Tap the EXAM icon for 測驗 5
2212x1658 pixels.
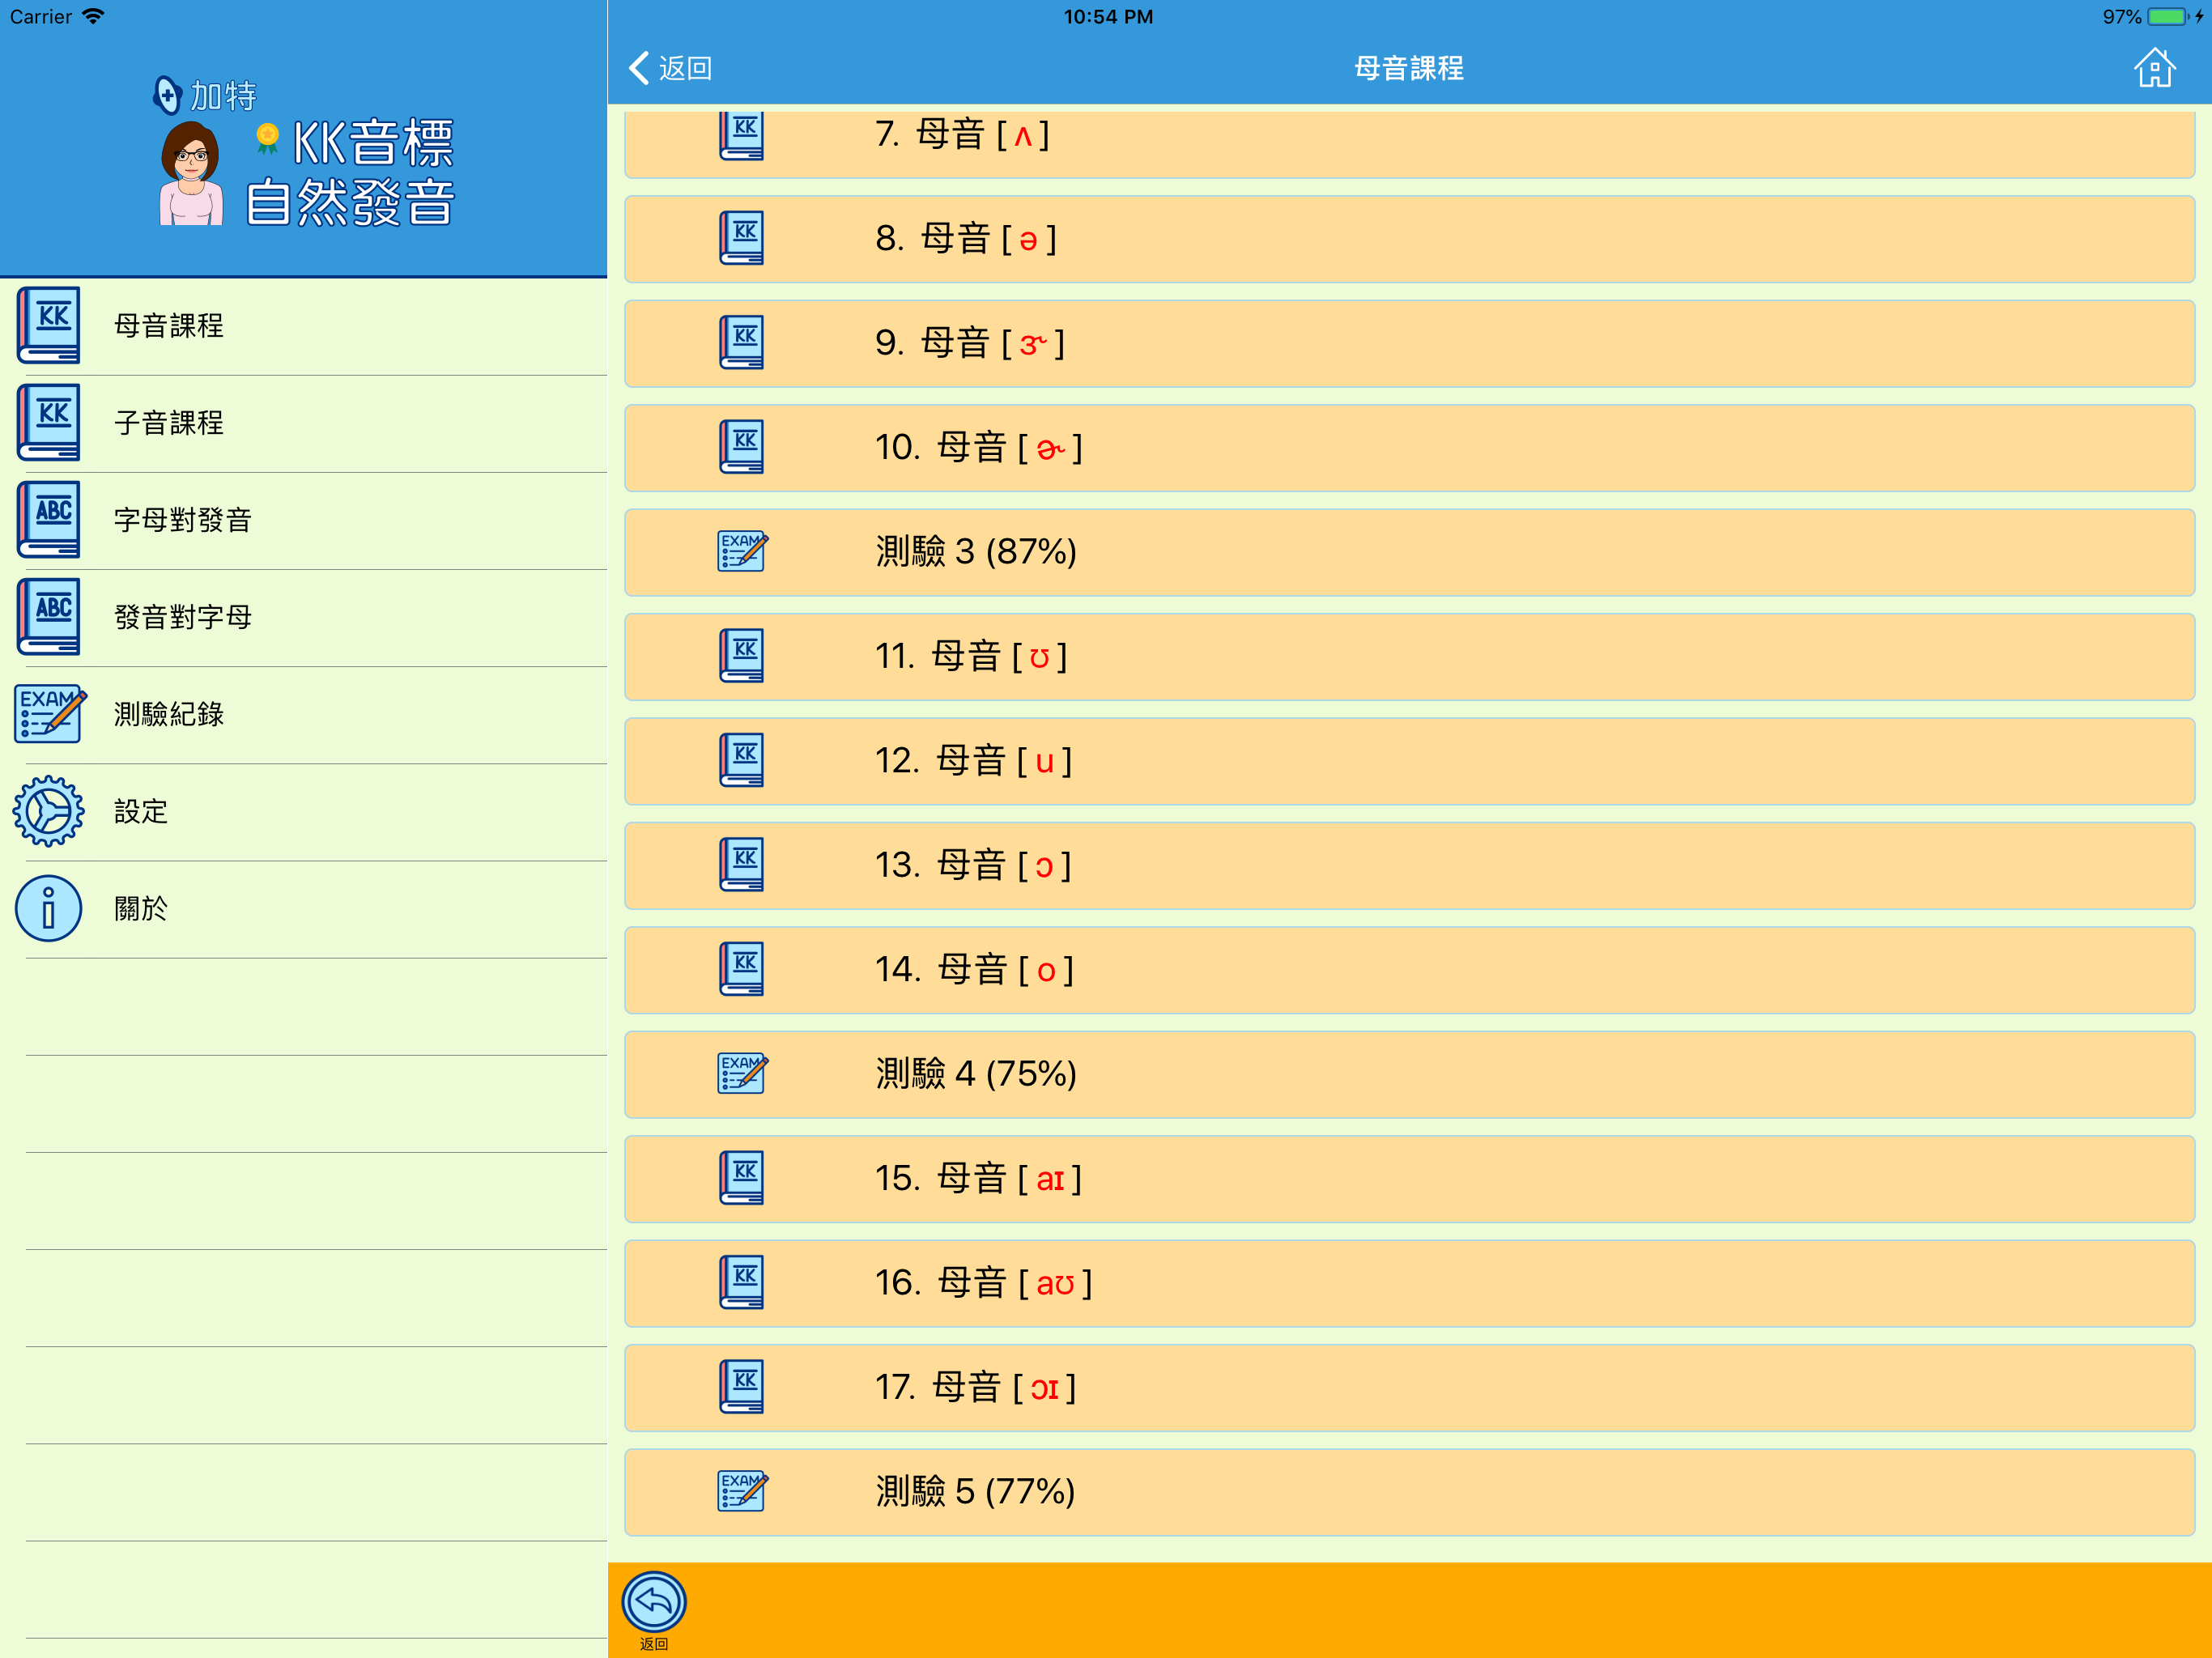point(743,1491)
